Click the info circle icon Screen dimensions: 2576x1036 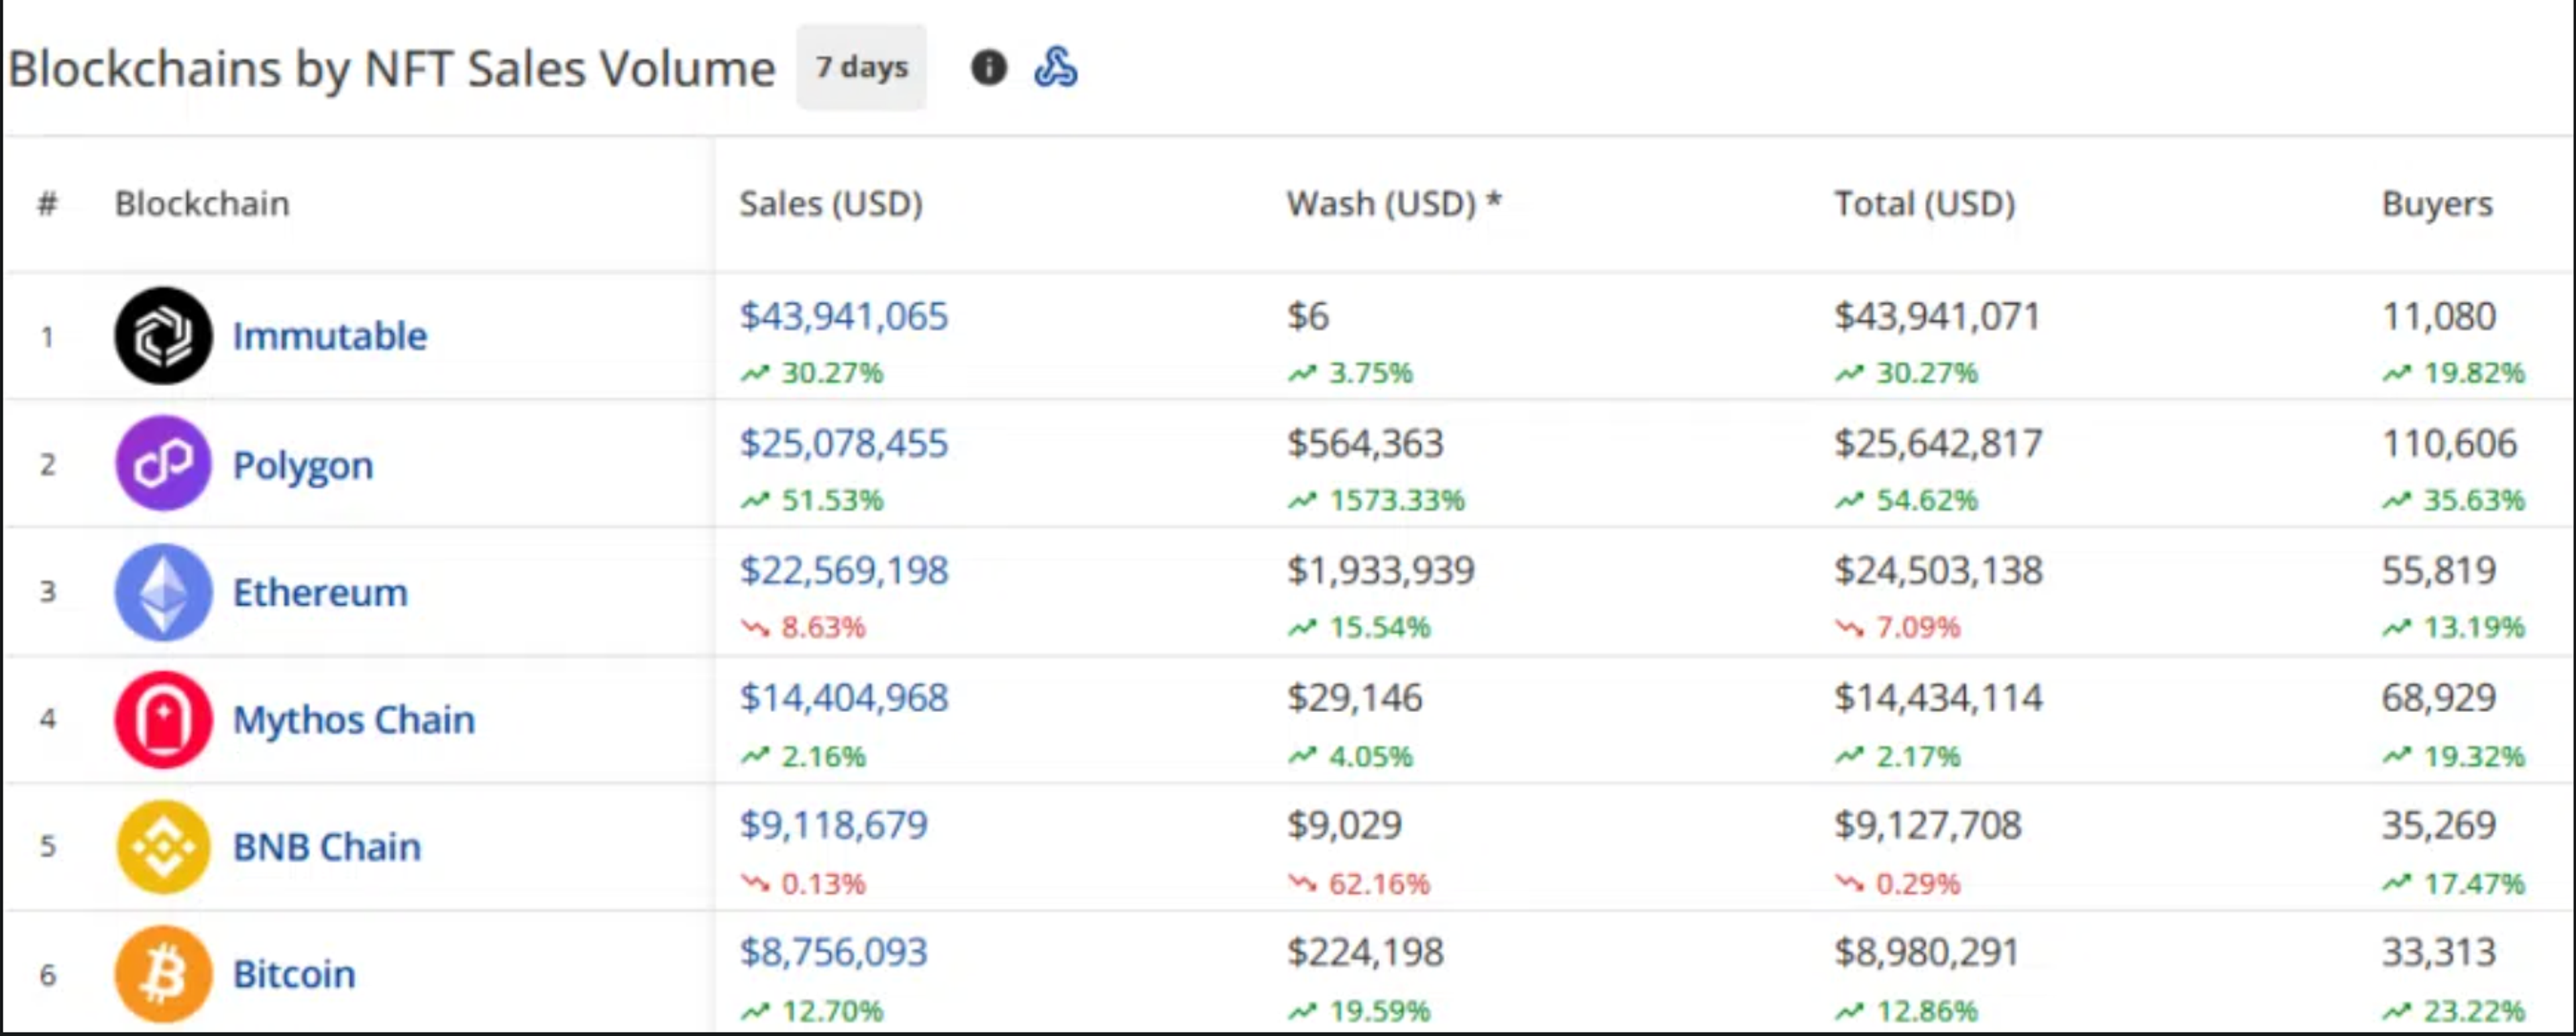click(x=988, y=68)
